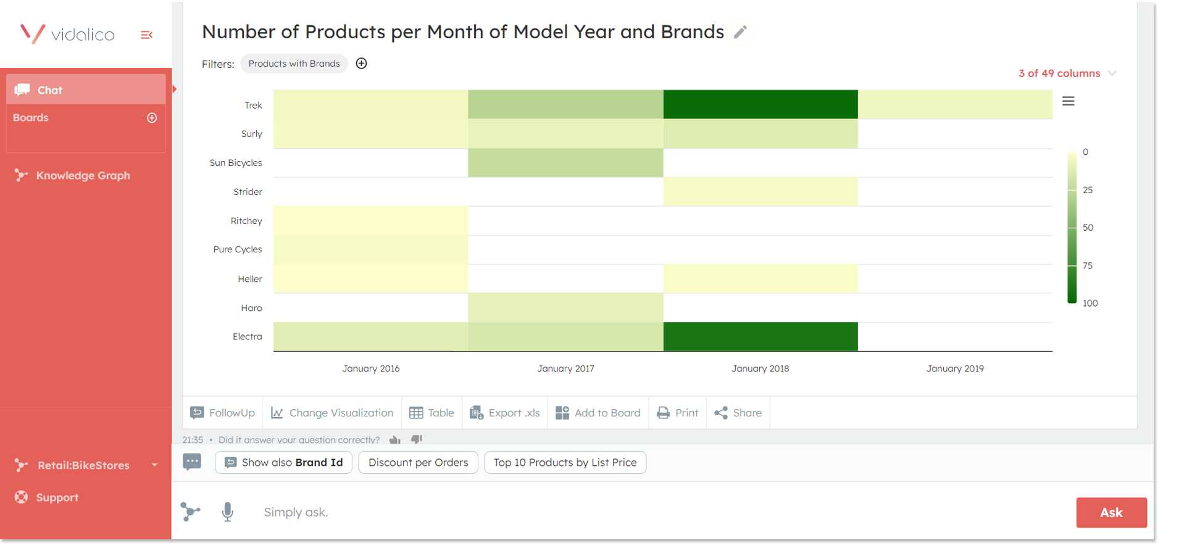1179x551 pixels.
Task: Select Discount per Orders suggestion
Action: (418, 463)
